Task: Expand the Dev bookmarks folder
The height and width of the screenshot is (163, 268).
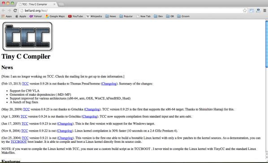Action: point(158,16)
